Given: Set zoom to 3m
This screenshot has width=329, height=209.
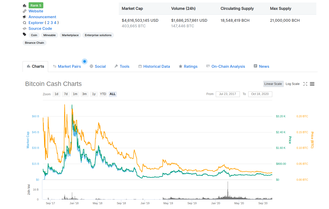Looking at the screenshot, I should tap(85, 94).
